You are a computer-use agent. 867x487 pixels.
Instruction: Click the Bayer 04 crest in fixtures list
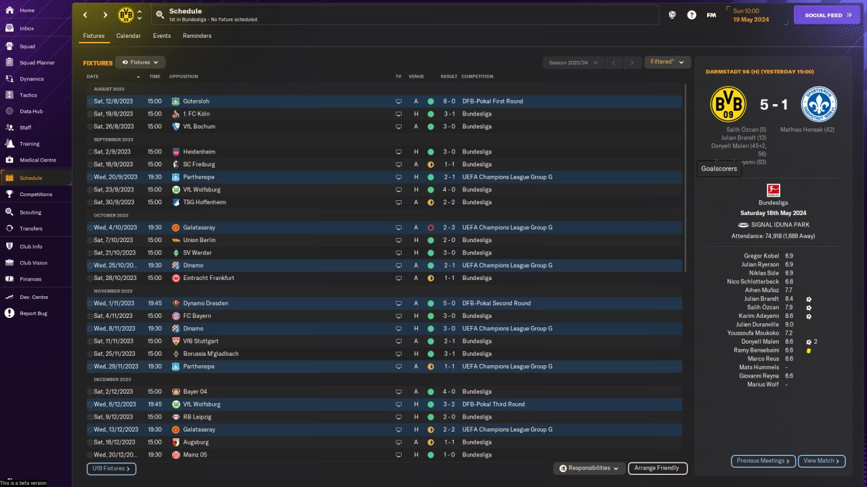[x=176, y=392]
